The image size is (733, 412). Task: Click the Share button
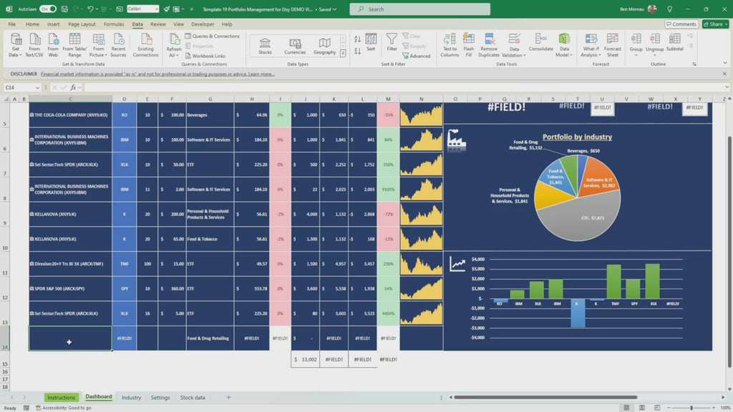point(715,24)
